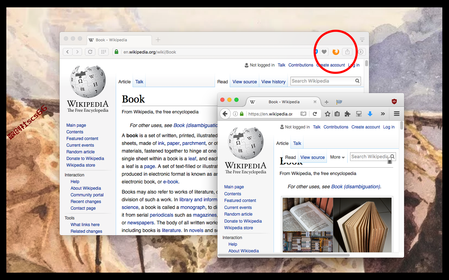This screenshot has width=449, height=280.
Task: Click the uBlock Origin shield icon
Action: pos(394,101)
